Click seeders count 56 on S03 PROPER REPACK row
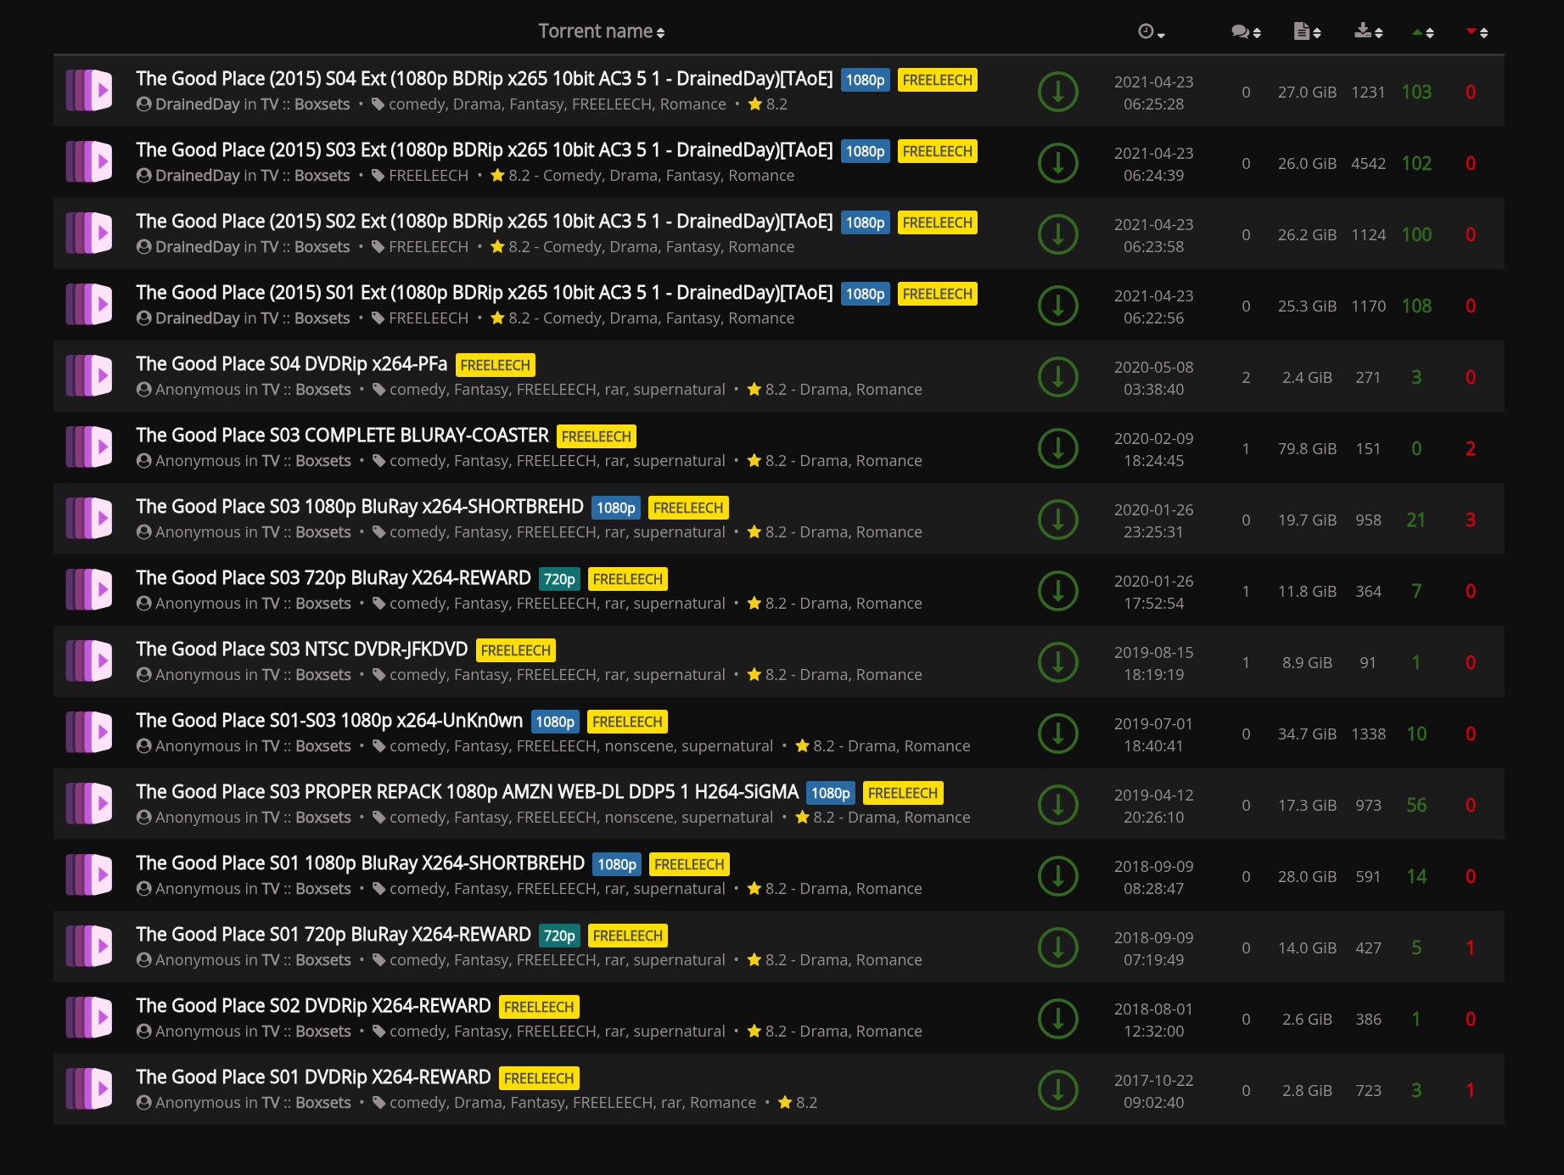Screen dimensions: 1564x1175 pyautogui.click(x=1416, y=805)
